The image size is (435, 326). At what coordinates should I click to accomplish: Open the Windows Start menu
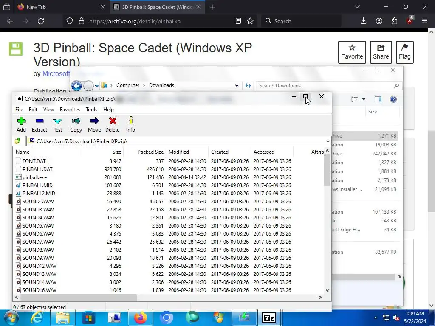[x=11, y=318]
